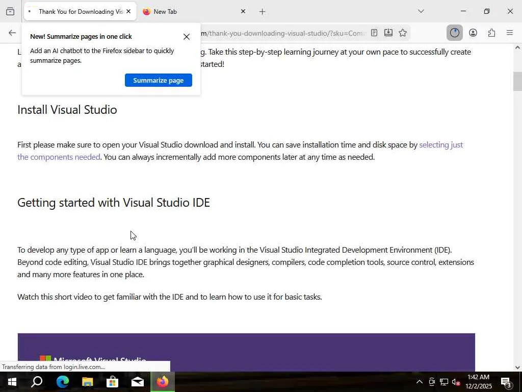Open a new tab with plus button
Screen dimensions: 522x392
tap(263, 12)
